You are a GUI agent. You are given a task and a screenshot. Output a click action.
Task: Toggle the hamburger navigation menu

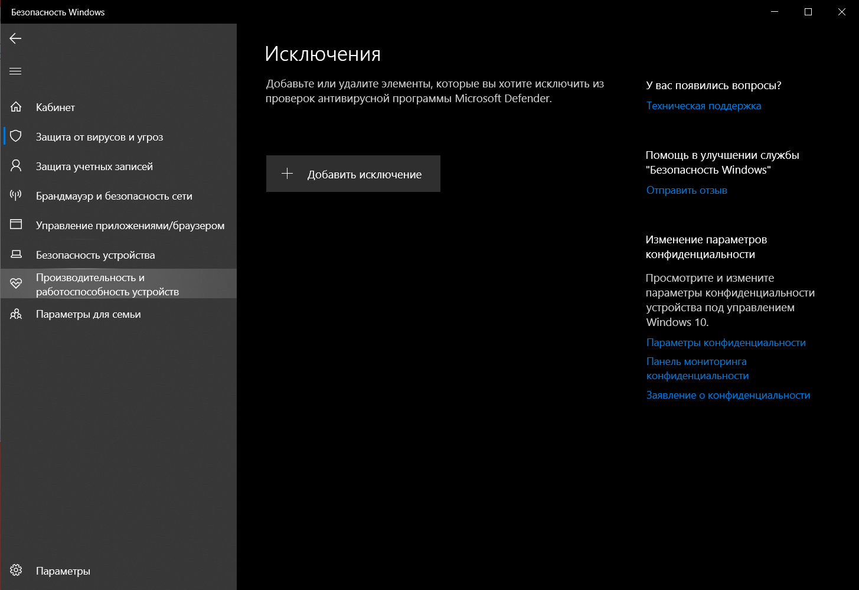[15, 71]
